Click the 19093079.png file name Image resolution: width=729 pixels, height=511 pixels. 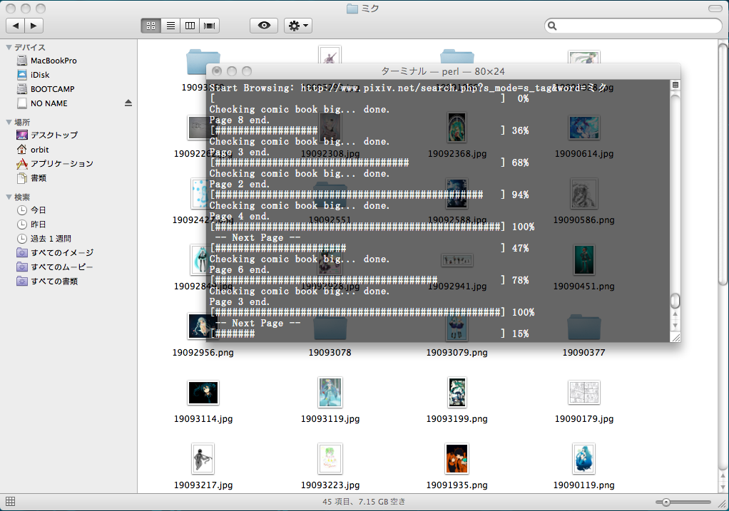[x=457, y=353]
